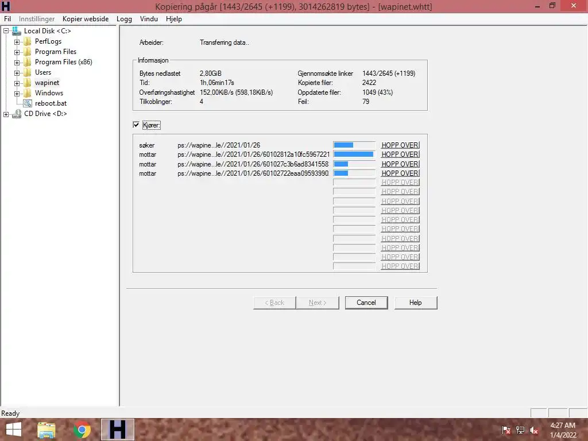The width and height of the screenshot is (588, 441).
Task: Open the Kopier webside menu
Action: coord(86,19)
